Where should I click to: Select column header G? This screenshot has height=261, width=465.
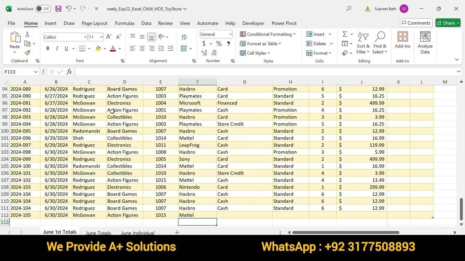[x=244, y=82]
